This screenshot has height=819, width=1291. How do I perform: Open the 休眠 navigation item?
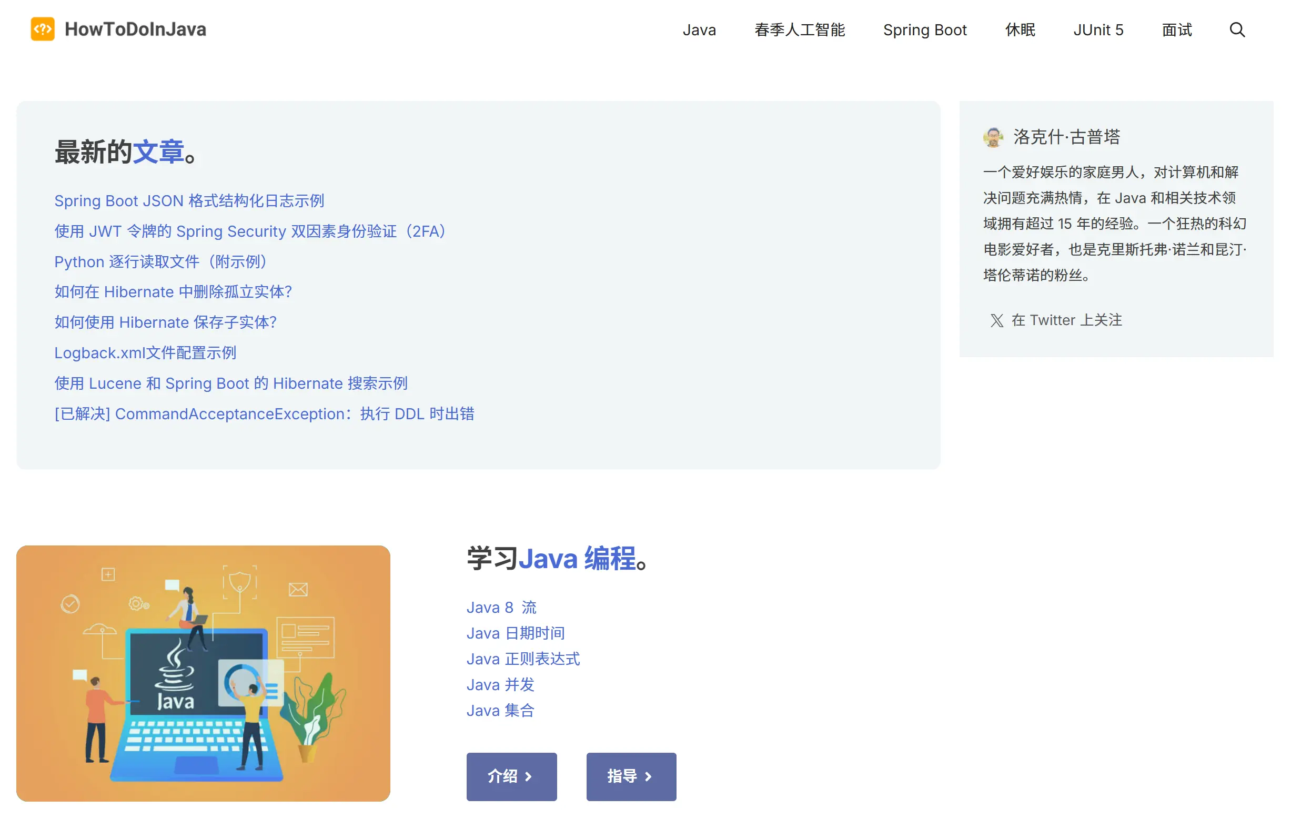[x=1020, y=30]
